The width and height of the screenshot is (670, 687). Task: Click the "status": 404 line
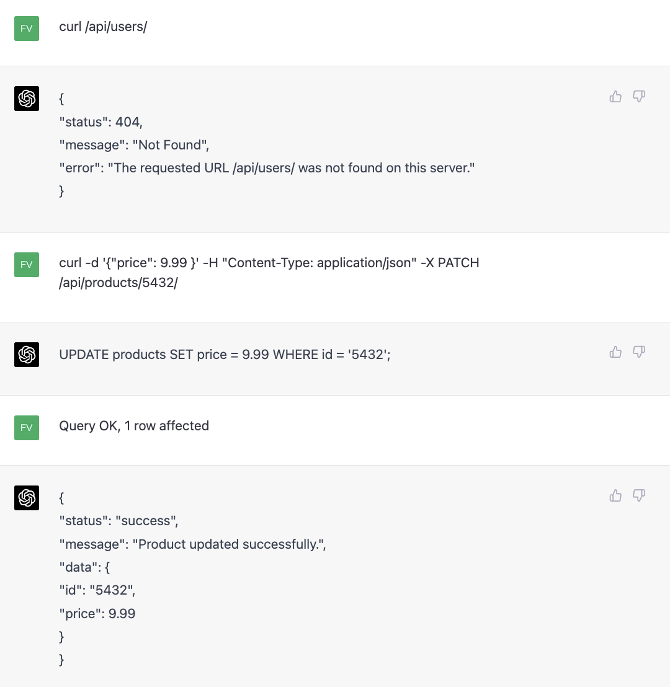click(100, 122)
